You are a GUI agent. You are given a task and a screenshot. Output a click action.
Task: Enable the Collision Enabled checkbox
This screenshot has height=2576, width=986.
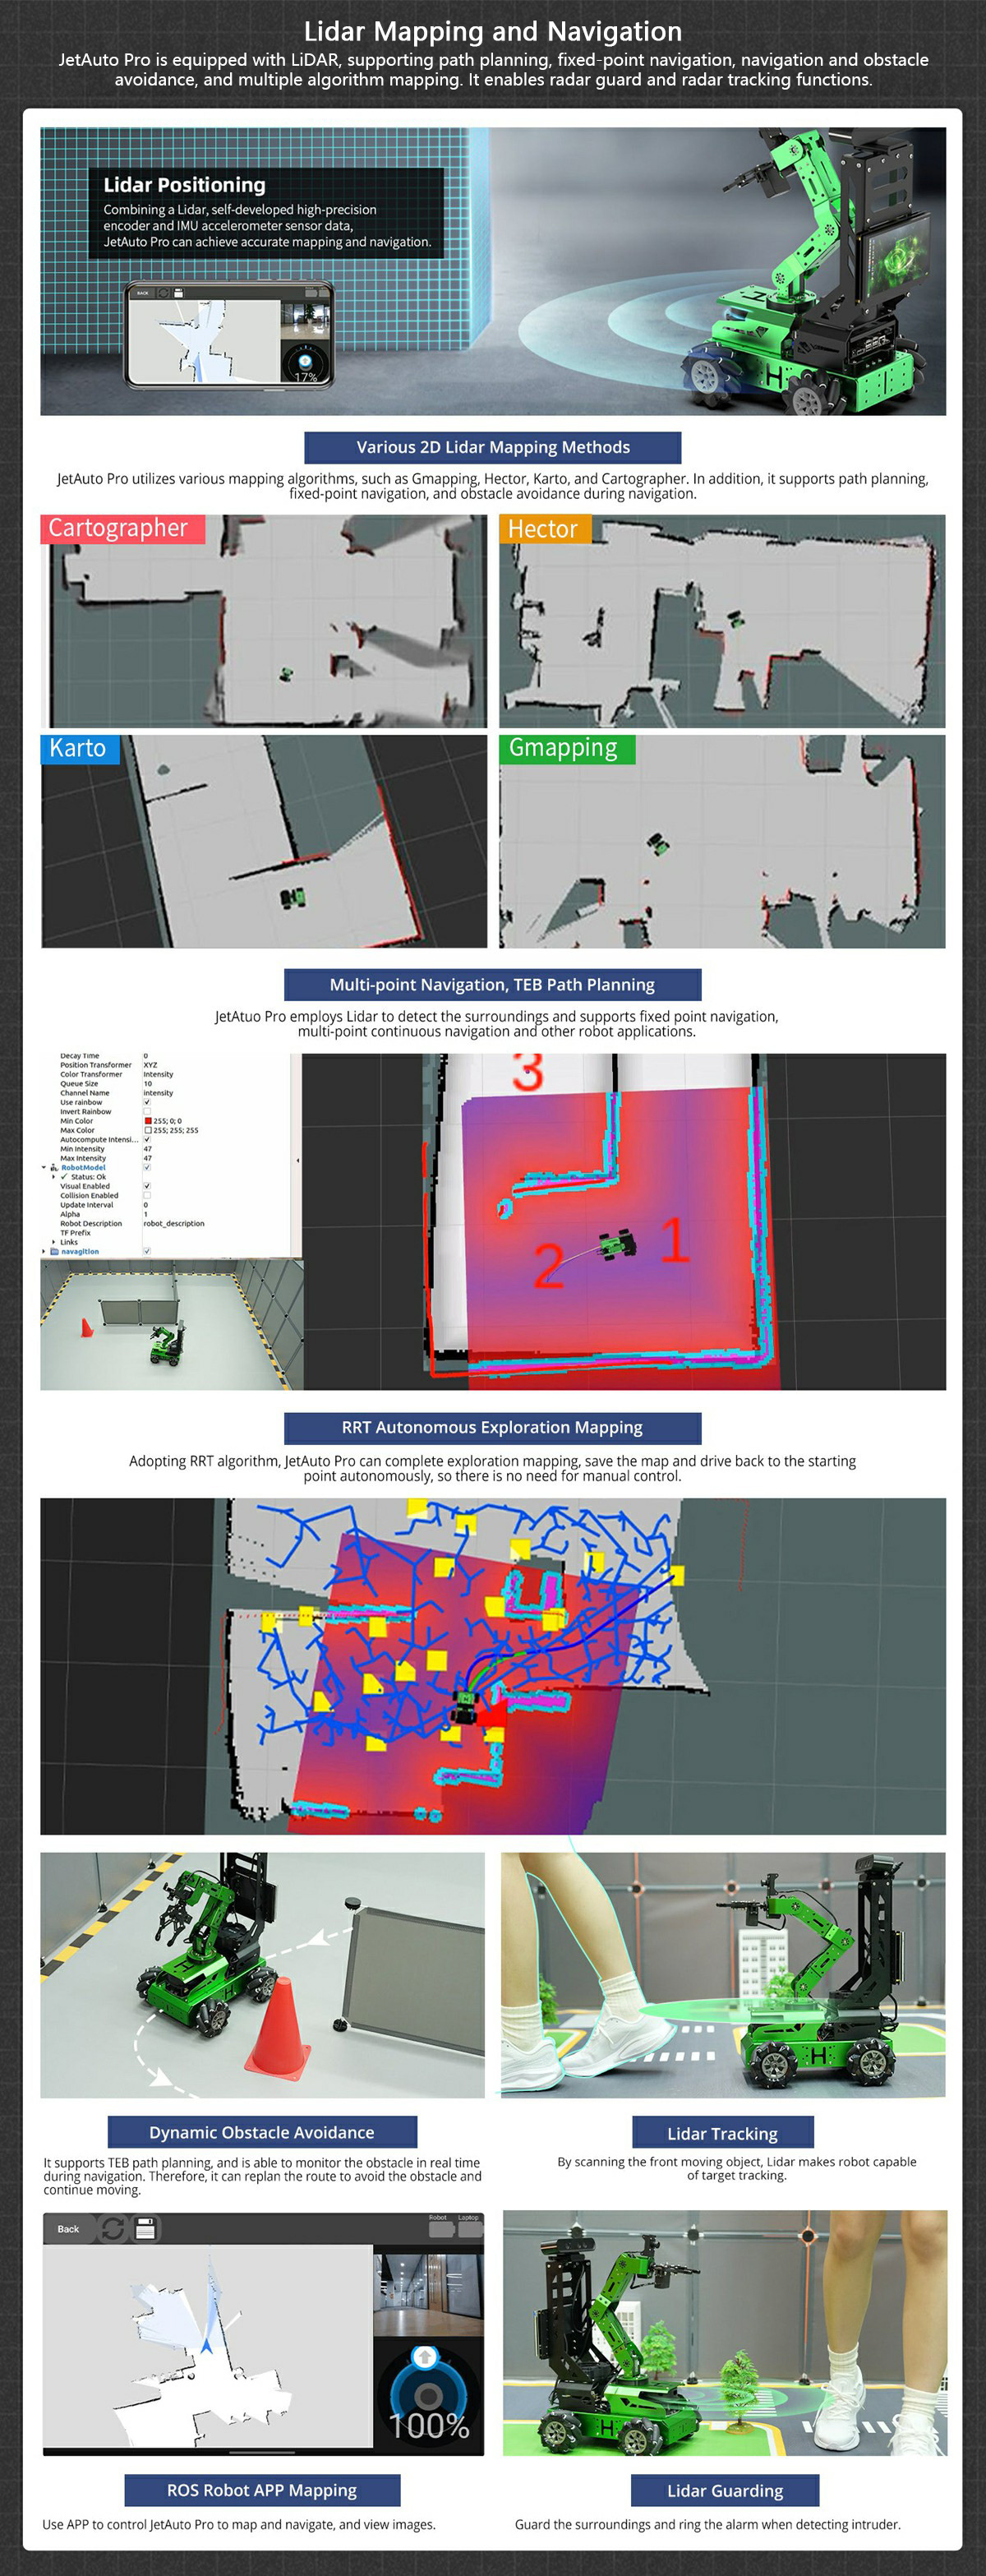click(147, 1195)
